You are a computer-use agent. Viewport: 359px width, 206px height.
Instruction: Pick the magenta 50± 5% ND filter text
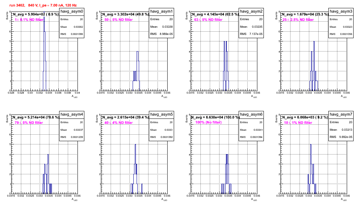coord(119,20)
